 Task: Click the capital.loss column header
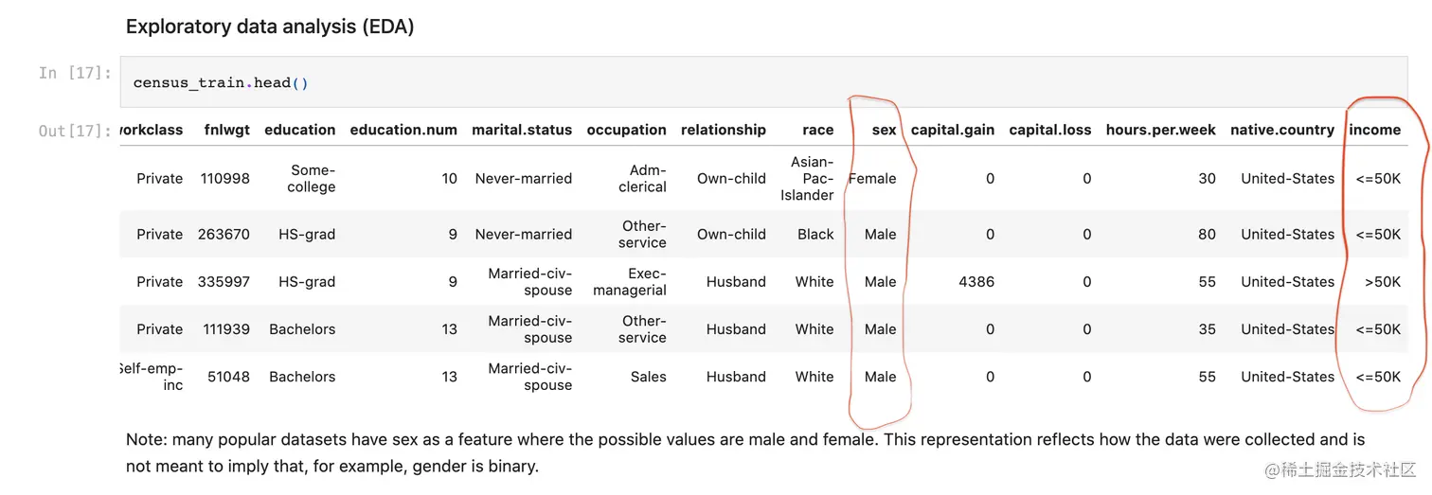click(x=1049, y=130)
